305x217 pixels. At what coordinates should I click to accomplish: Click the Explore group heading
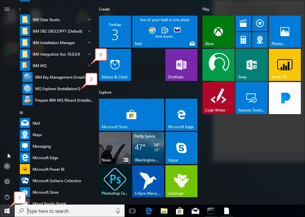(x=105, y=92)
